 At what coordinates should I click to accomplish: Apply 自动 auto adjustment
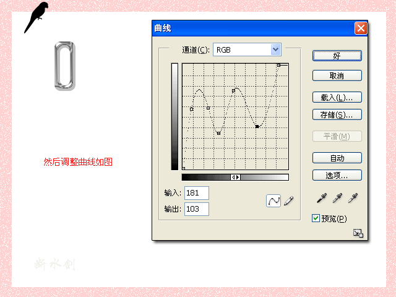[337, 158]
